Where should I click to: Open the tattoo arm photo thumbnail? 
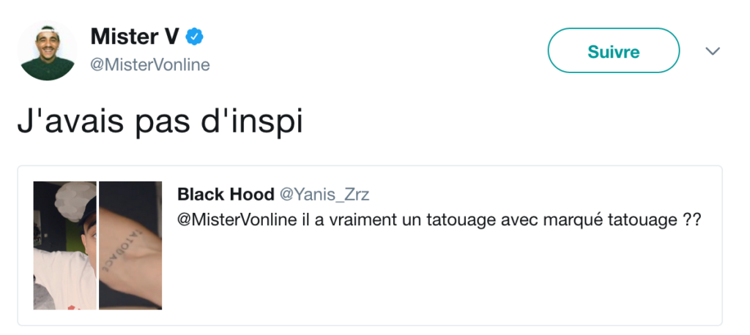coord(130,245)
